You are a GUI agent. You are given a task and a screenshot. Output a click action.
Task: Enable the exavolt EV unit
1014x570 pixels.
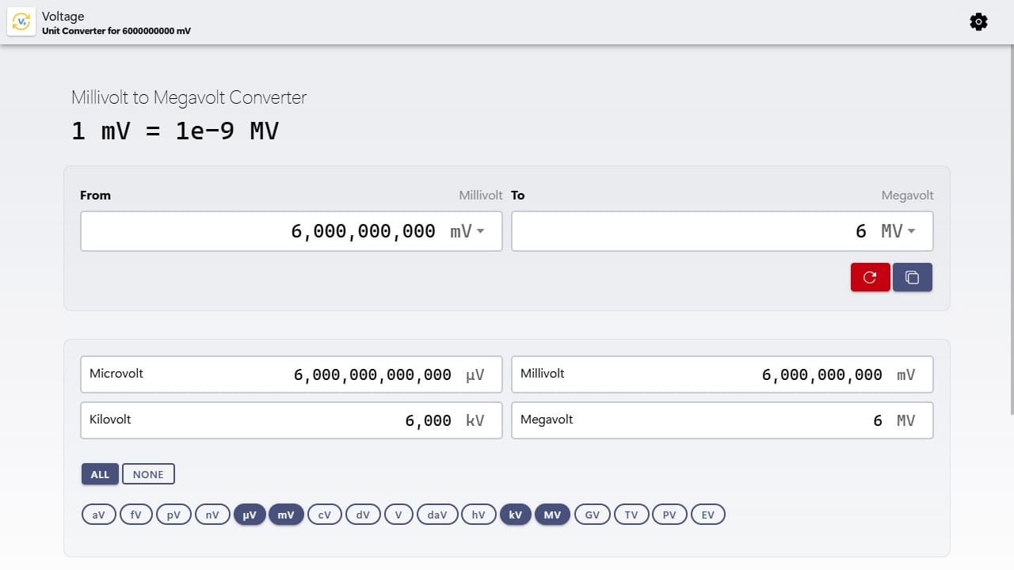(x=707, y=514)
